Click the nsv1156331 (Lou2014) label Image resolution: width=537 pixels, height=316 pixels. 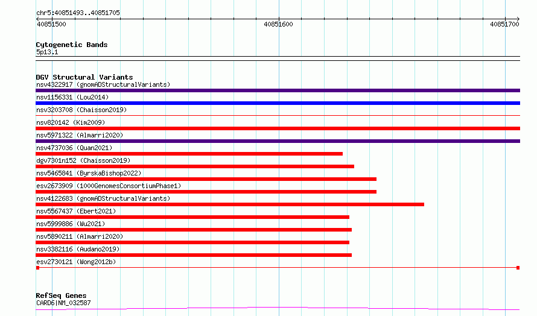point(72,97)
